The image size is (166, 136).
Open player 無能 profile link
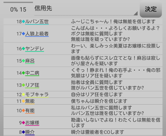tap(30, 101)
